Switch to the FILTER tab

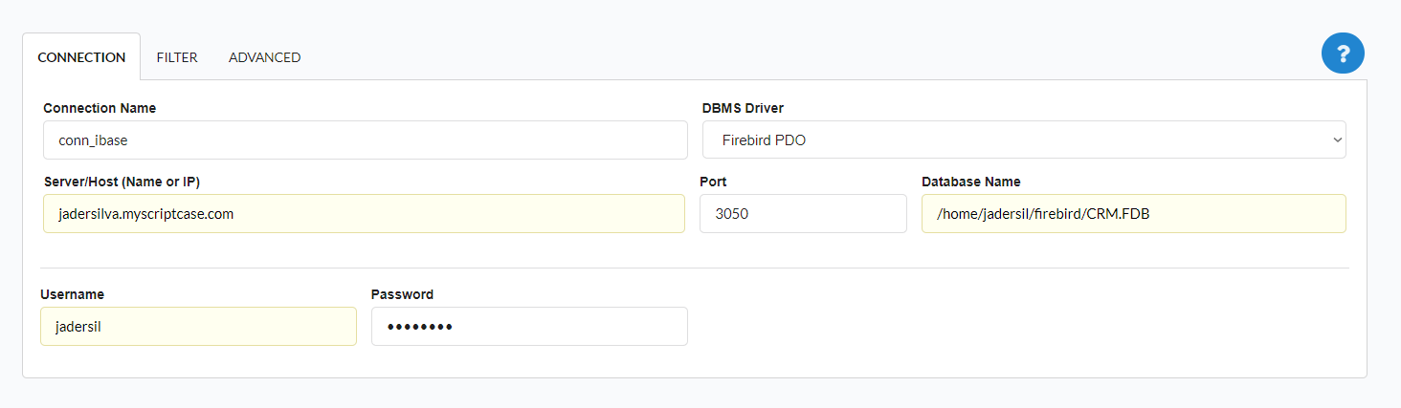pos(177,57)
